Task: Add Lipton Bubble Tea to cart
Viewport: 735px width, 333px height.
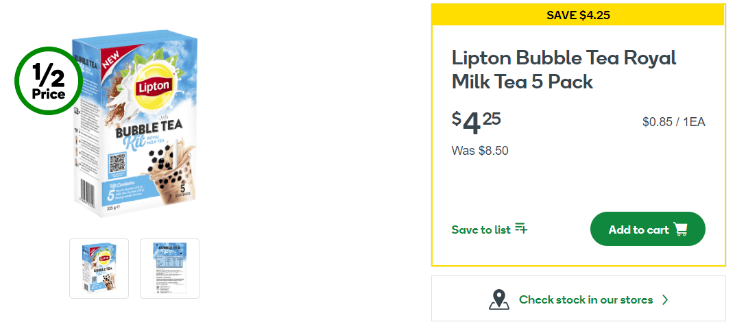Action: click(647, 229)
